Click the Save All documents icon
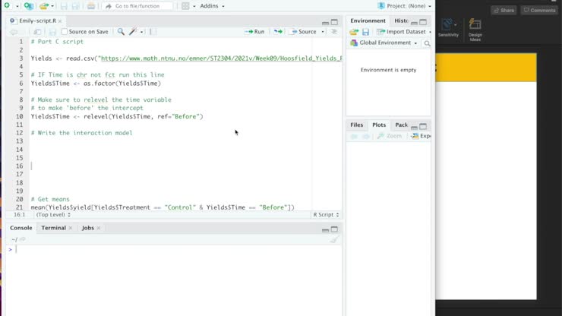Image resolution: width=562 pixels, height=316 pixels. 75,6
